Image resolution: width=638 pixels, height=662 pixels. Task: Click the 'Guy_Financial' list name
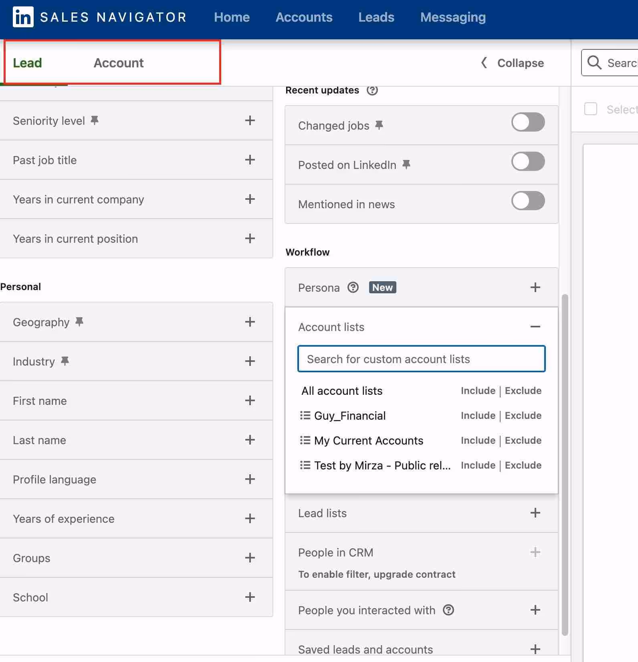coord(350,416)
